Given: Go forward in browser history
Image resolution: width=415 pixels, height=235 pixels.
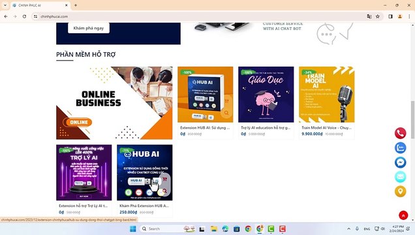Looking at the screenshot, I should [x=15, y=16].
